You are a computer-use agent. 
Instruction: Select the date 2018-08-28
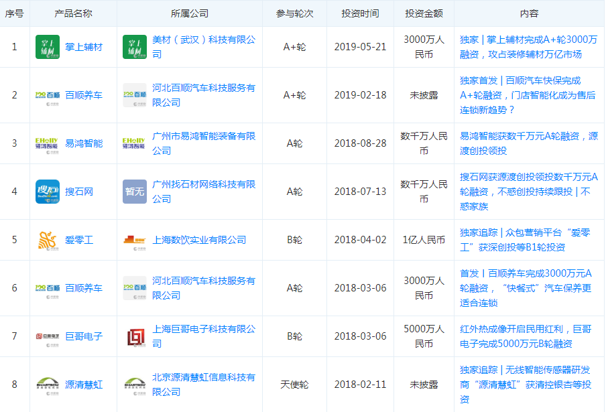click(360, 143)
